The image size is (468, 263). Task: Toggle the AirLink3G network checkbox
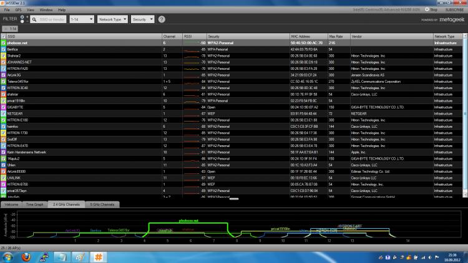[x=3, y=75]
